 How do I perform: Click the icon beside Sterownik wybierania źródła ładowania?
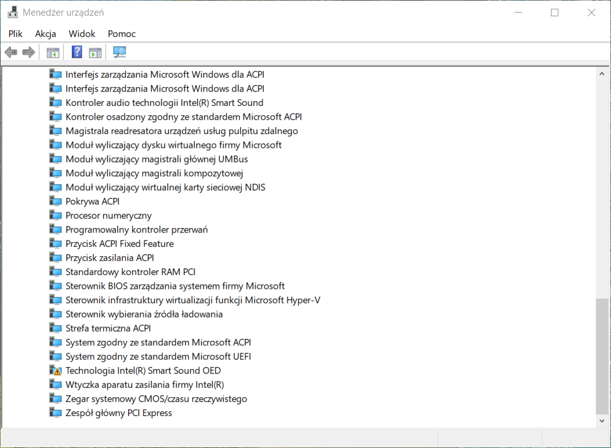55,314
